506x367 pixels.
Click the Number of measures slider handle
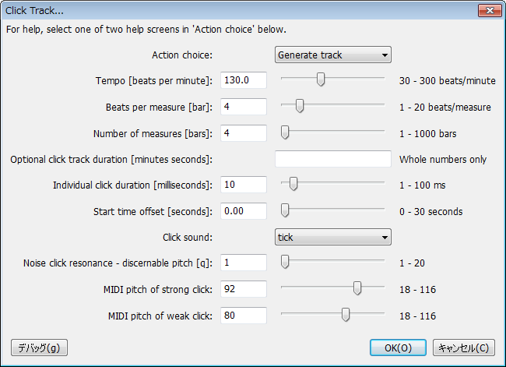pos(285,132)
